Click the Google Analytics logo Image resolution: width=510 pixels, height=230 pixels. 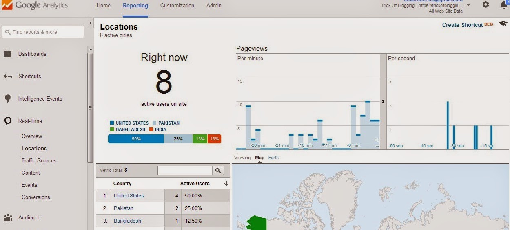pos(34,6)
